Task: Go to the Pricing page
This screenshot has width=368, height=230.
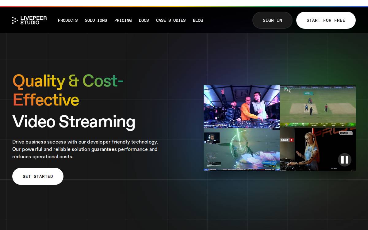Action: click(123, 20)
